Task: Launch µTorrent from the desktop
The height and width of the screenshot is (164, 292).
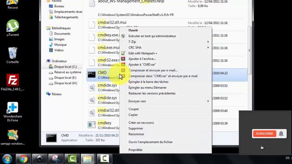Action: click(12, 28)
